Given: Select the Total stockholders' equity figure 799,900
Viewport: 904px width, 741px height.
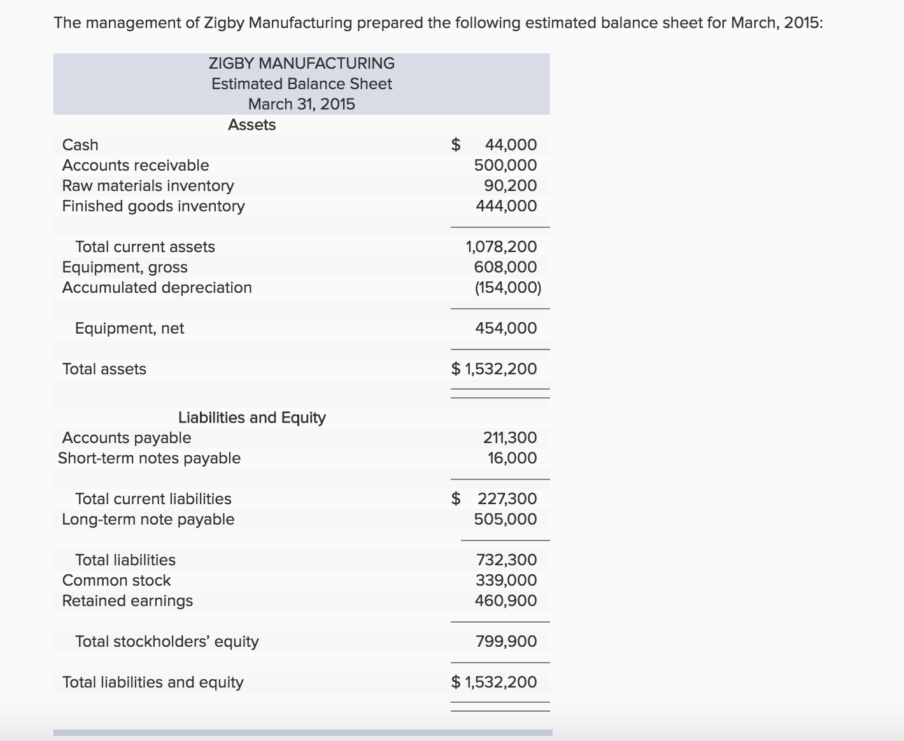Looking at the screenshot, I should pos(506,641).
